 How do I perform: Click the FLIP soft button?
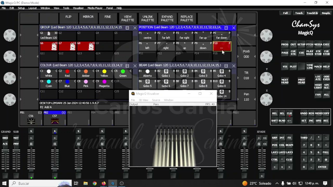(68, 18)
